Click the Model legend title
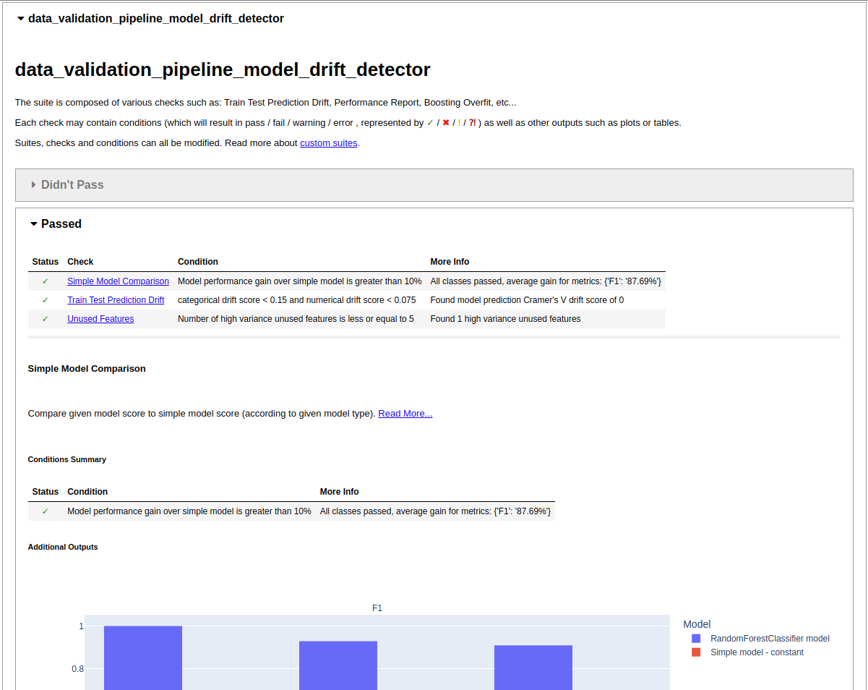This screenshot has width=868, height=690. pos(697,624)
